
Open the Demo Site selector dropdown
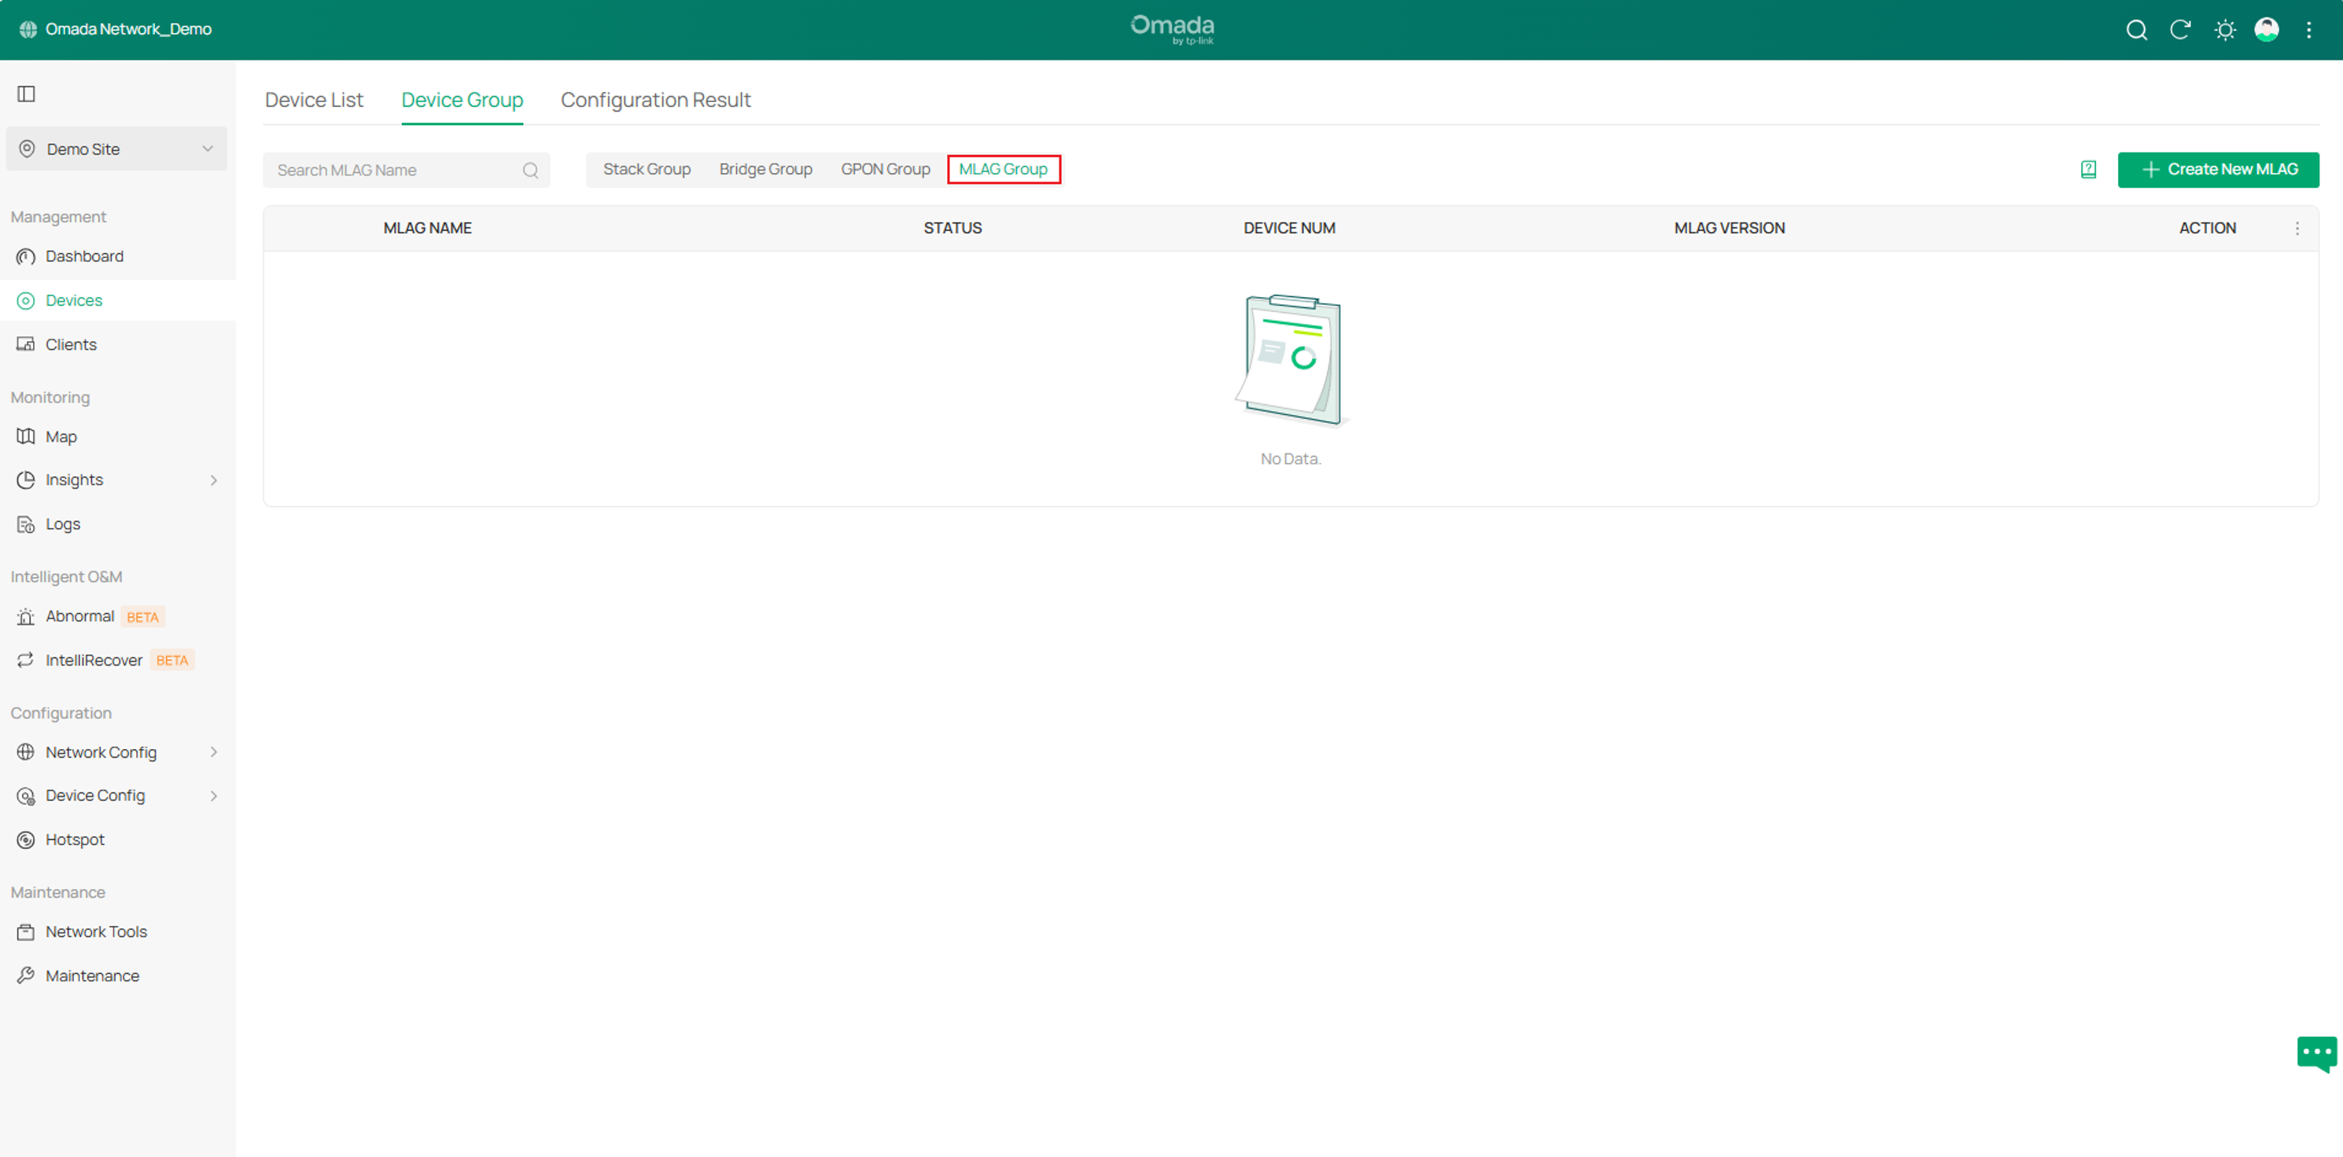click(116, 148)
